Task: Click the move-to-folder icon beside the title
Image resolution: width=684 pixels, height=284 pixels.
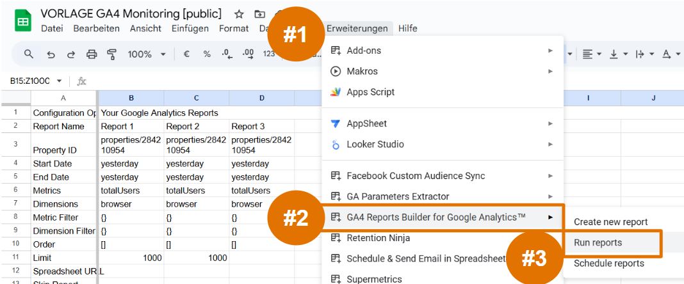Action: click(259, 14)
